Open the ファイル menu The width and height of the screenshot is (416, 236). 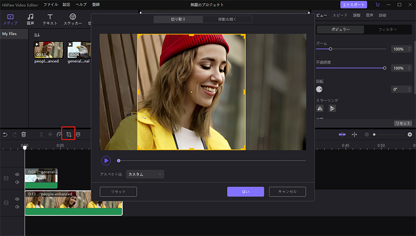click(50, 5)
